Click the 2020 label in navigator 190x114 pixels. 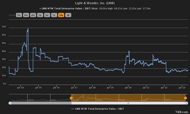click(145, 100)
